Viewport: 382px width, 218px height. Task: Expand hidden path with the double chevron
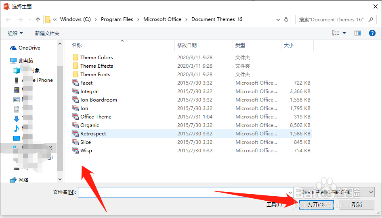55,19
